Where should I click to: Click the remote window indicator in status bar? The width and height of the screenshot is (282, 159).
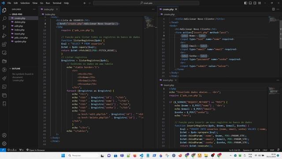3,150
